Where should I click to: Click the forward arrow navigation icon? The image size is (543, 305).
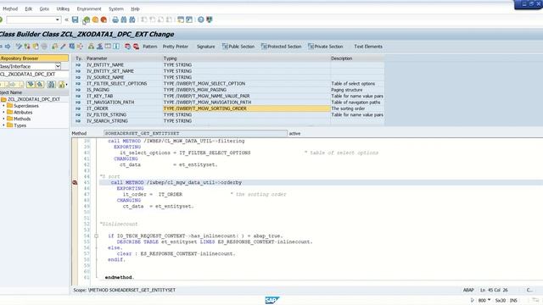[8, 47]
